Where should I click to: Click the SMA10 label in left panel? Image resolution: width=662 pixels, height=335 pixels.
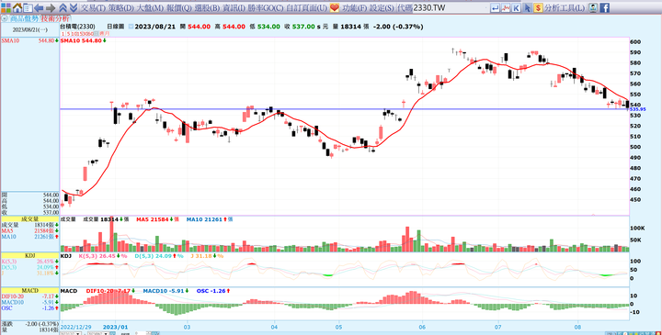click(x=10, y=41)
